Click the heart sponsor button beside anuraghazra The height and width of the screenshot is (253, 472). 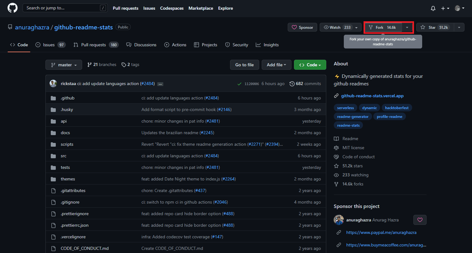[x=420, y=220]
